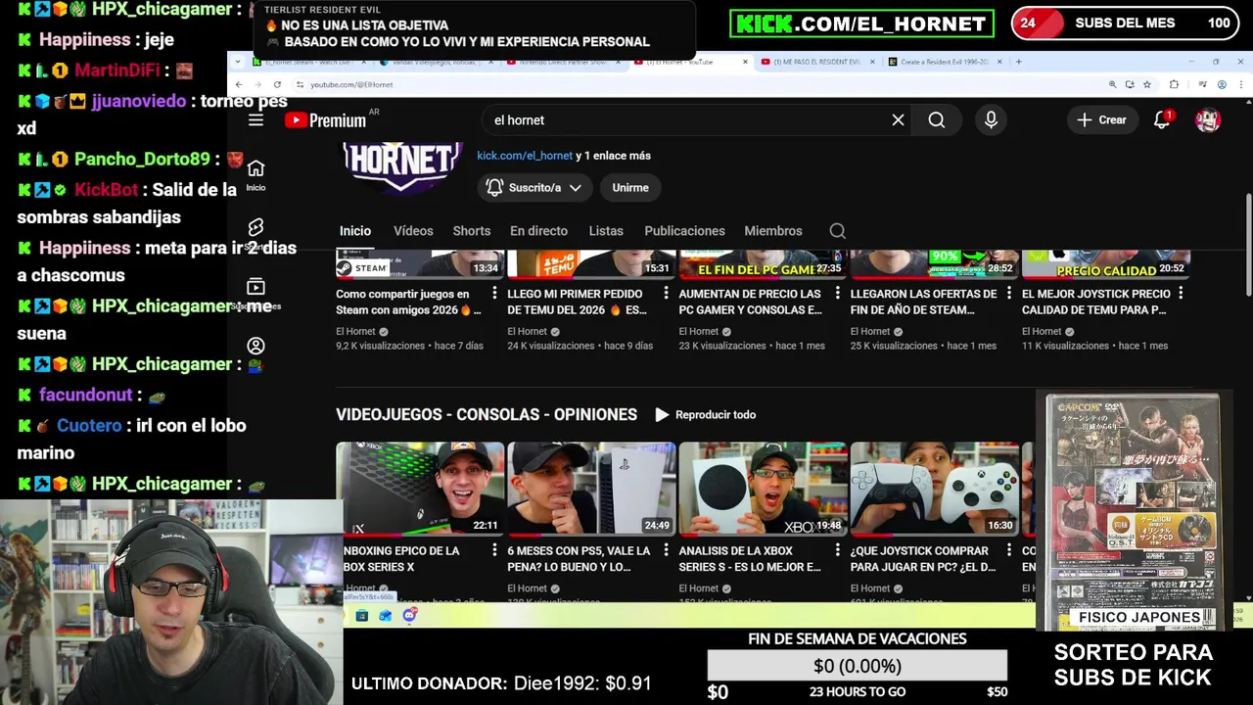Open the browser extensions puzzle icon

click(x=1174, y=84)
